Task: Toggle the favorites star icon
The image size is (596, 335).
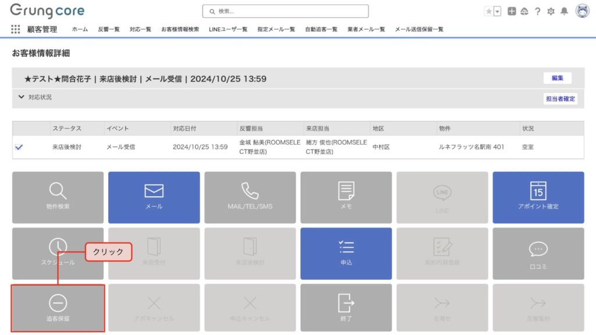Action: pyautogui.click(x=488, y=11)
